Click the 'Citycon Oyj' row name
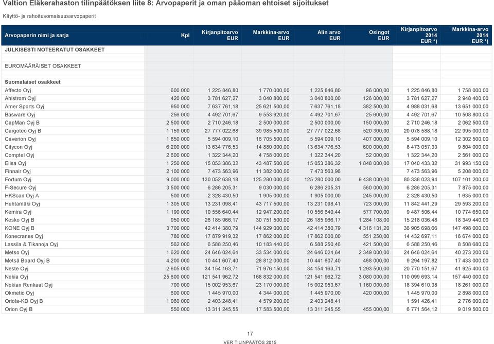Image resolution: width=494 pixels, height=344 pixels. 19,147
